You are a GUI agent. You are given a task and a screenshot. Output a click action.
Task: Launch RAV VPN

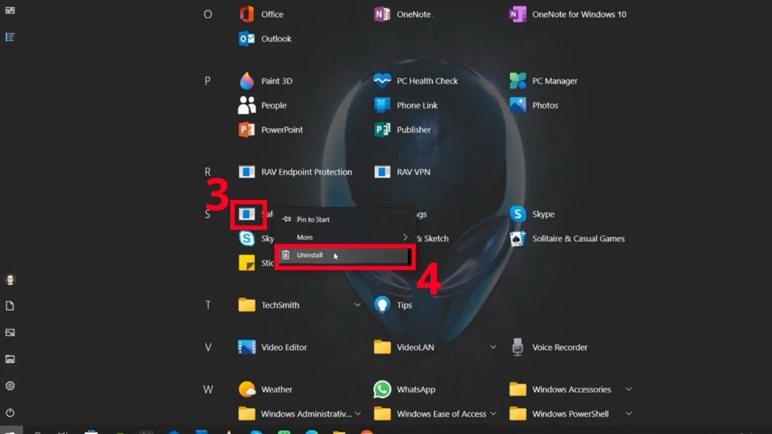tap(402, 172)
